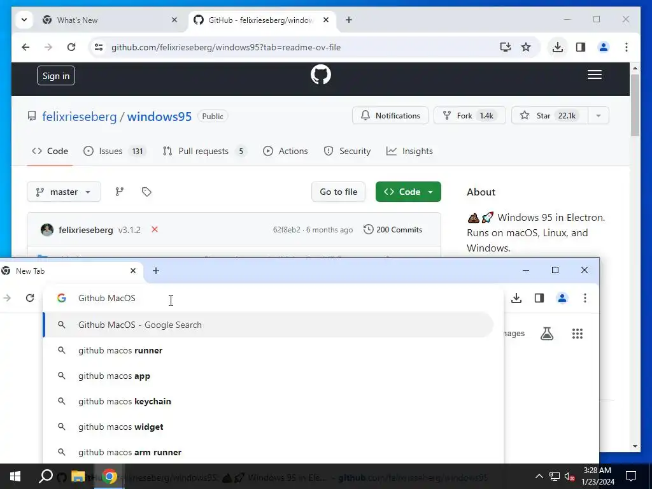Click the Notifications button
The height and width of the screenshot is (489, 652).
tap(390, 116)
